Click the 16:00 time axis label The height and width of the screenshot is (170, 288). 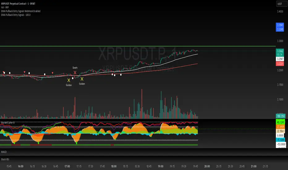21,166
